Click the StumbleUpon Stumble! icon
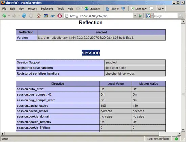This screenshot has width=186, height=142. coord(87,9)
